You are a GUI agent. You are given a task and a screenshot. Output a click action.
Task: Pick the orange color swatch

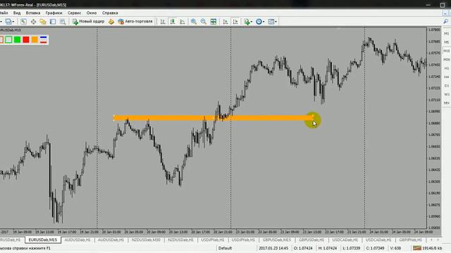pyautogui.click(x=35, y=39)
